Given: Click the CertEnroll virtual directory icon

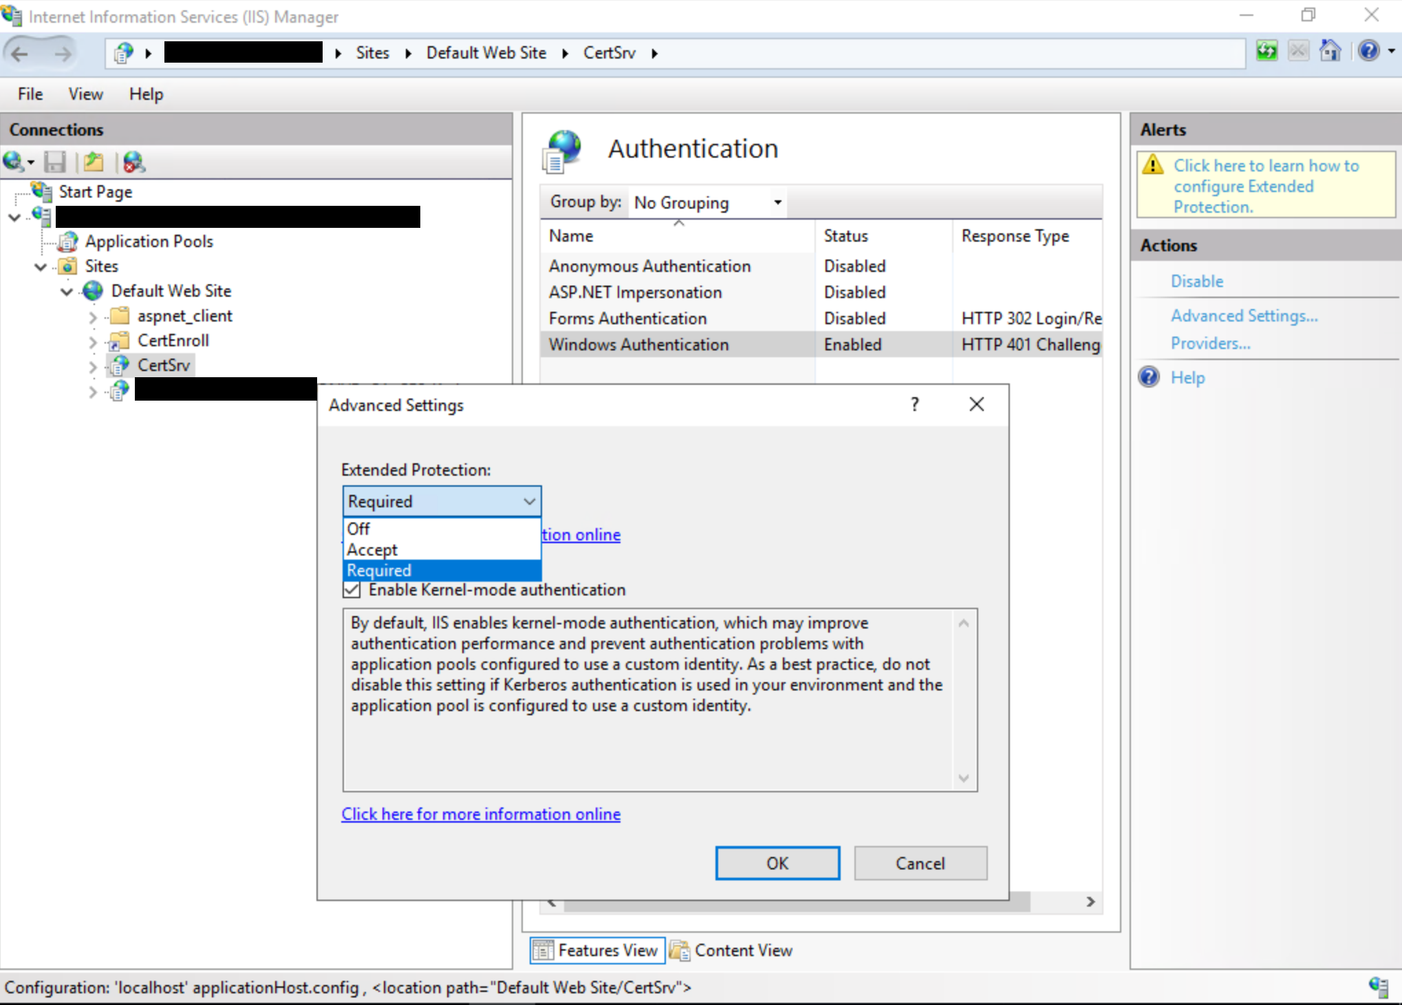Looking at the screenshot, I should click(120, 341).
